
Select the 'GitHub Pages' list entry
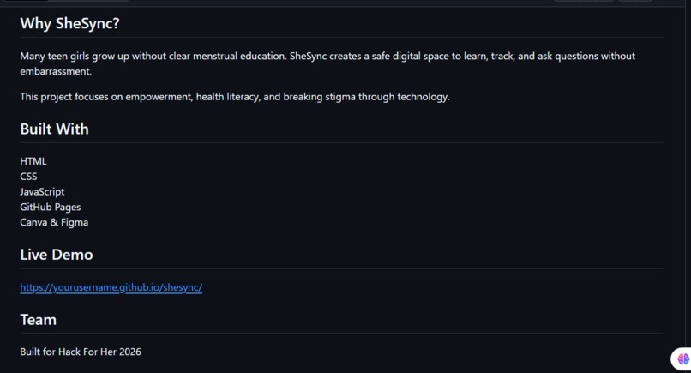[x=51, y=207]
